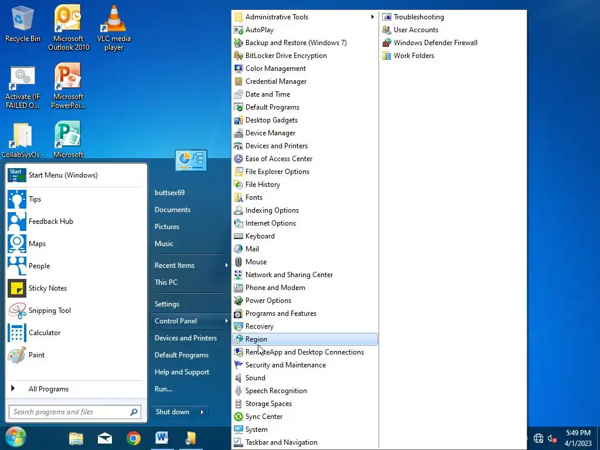Screen dimensions: 600x450
Task: Open Work Folders entry
Action: (x=453, y=56)
